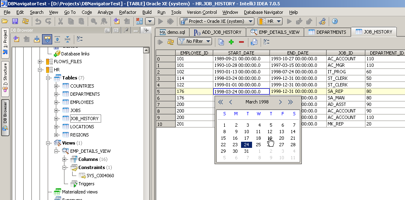This screenshot has width=405, height=200.
Task: Expand all nodes in the DB Browser
Action: coord(58,39)
